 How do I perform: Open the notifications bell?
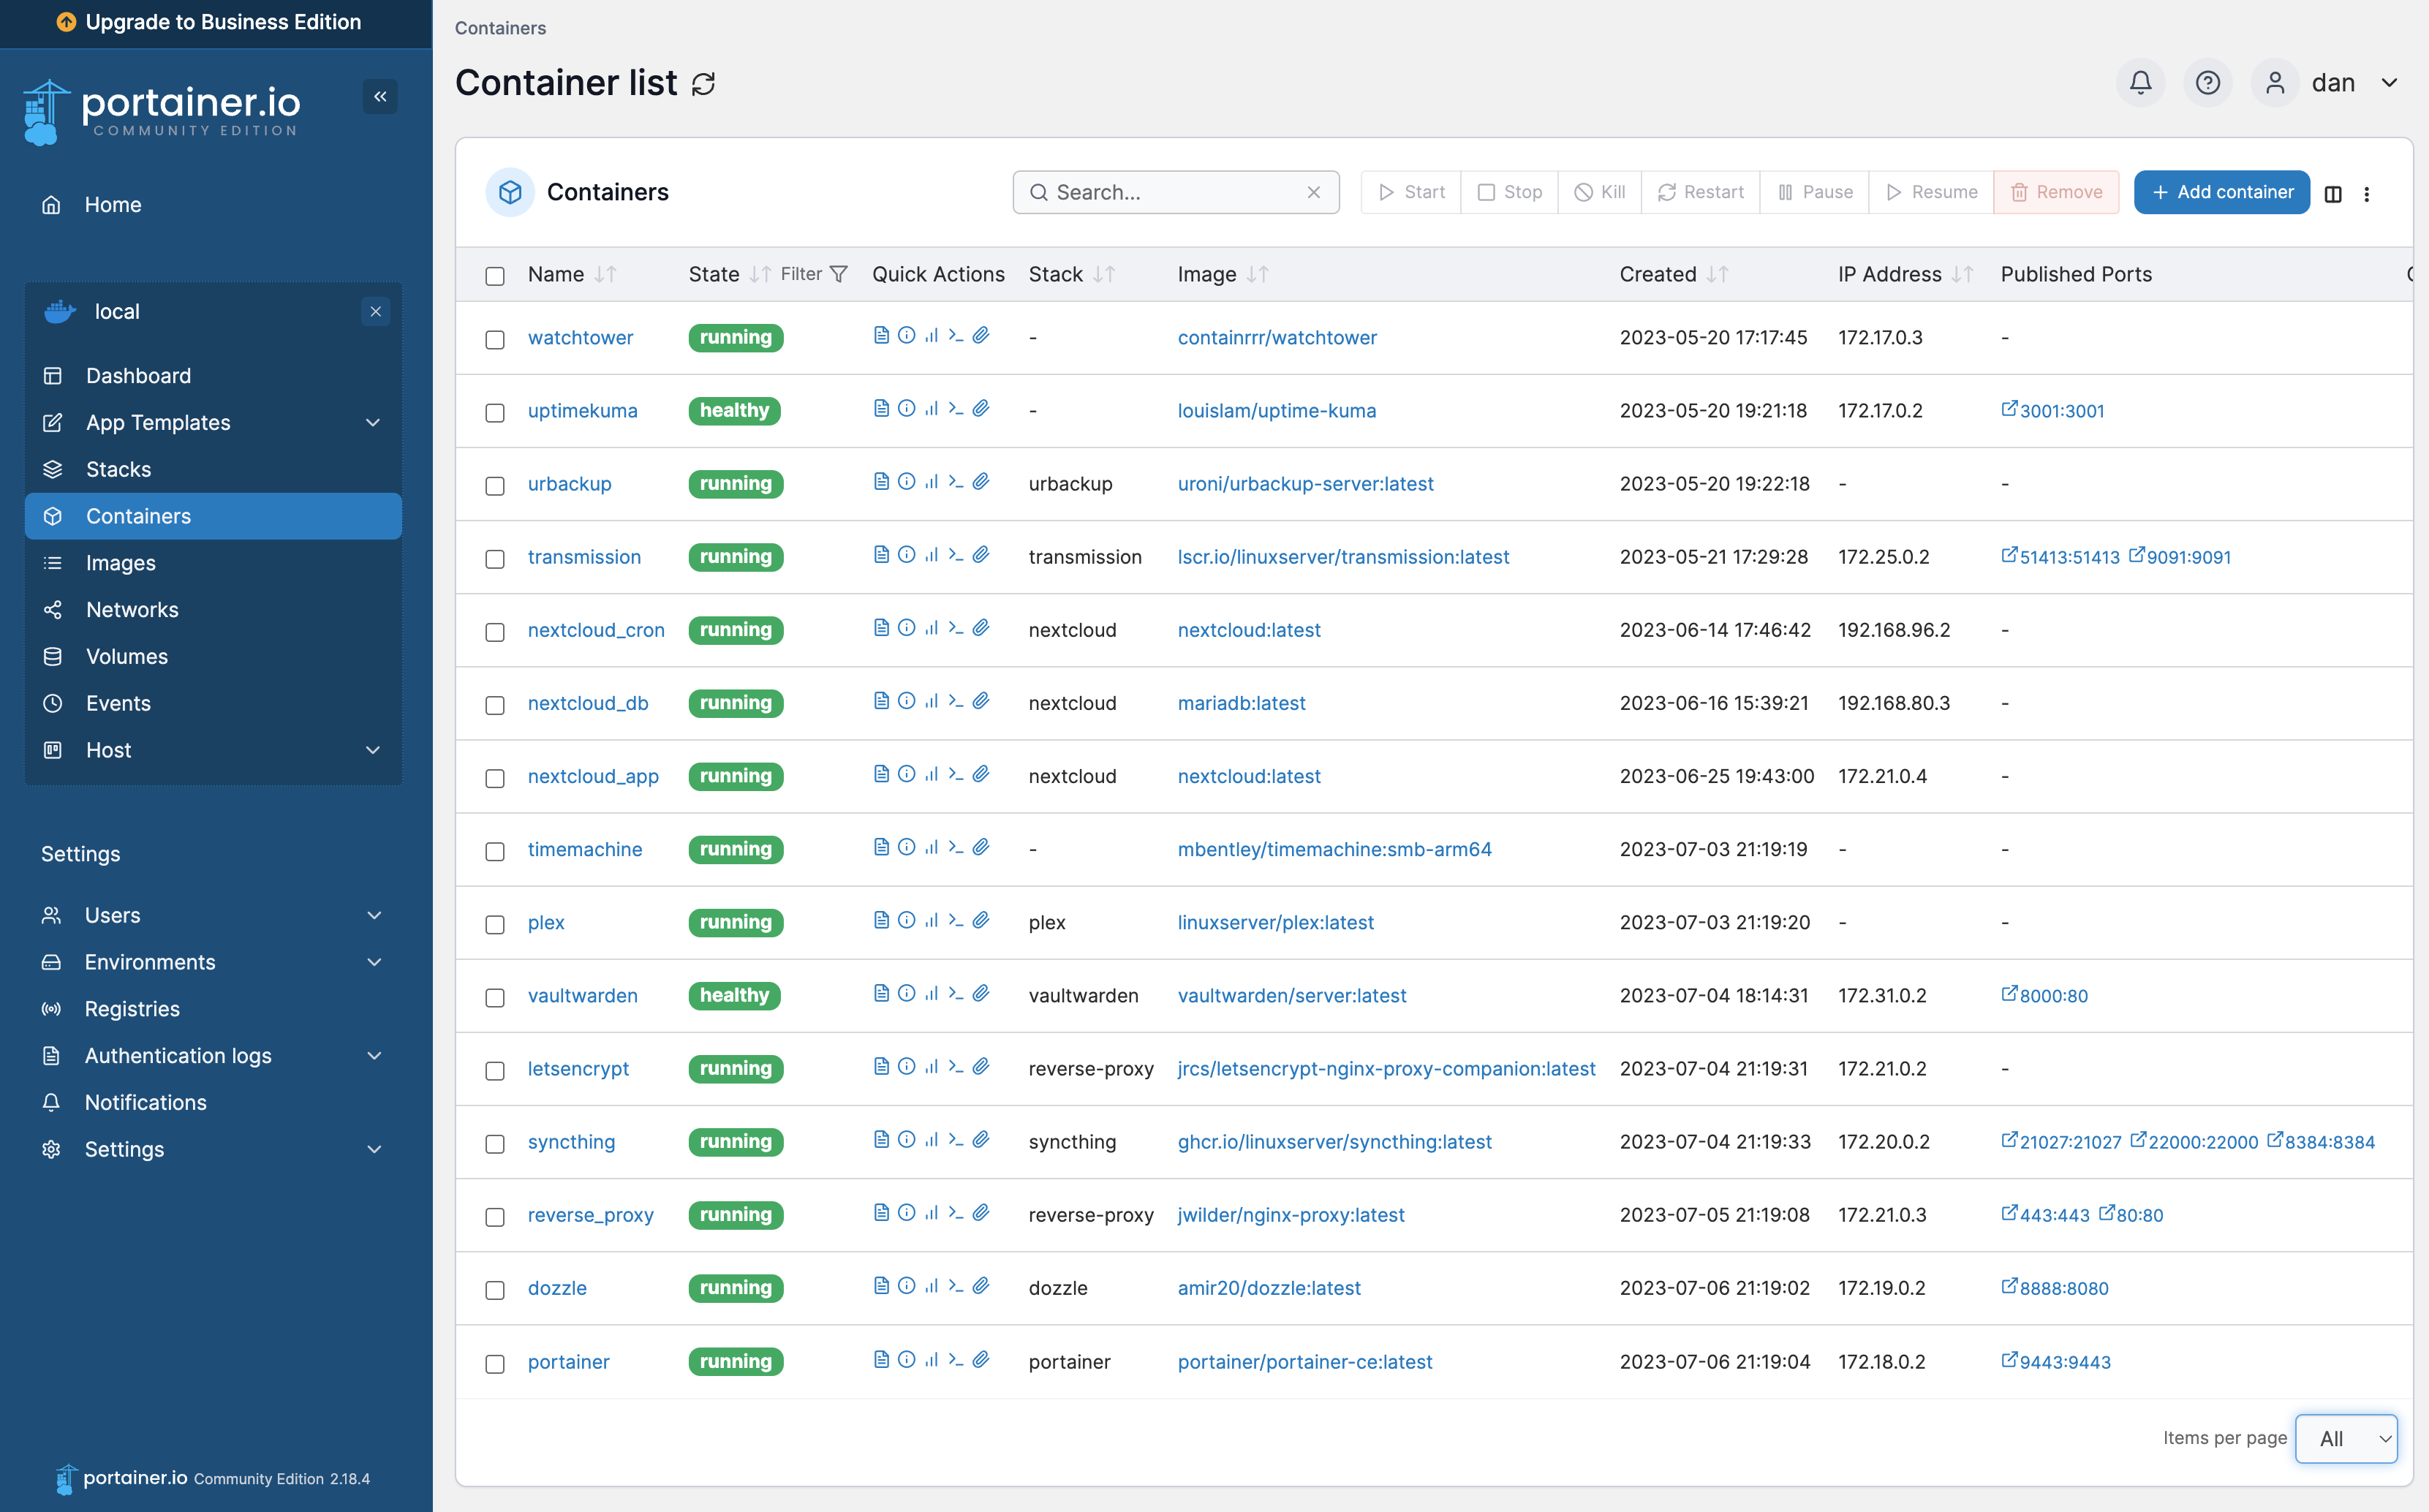(x=2140, y=82)
